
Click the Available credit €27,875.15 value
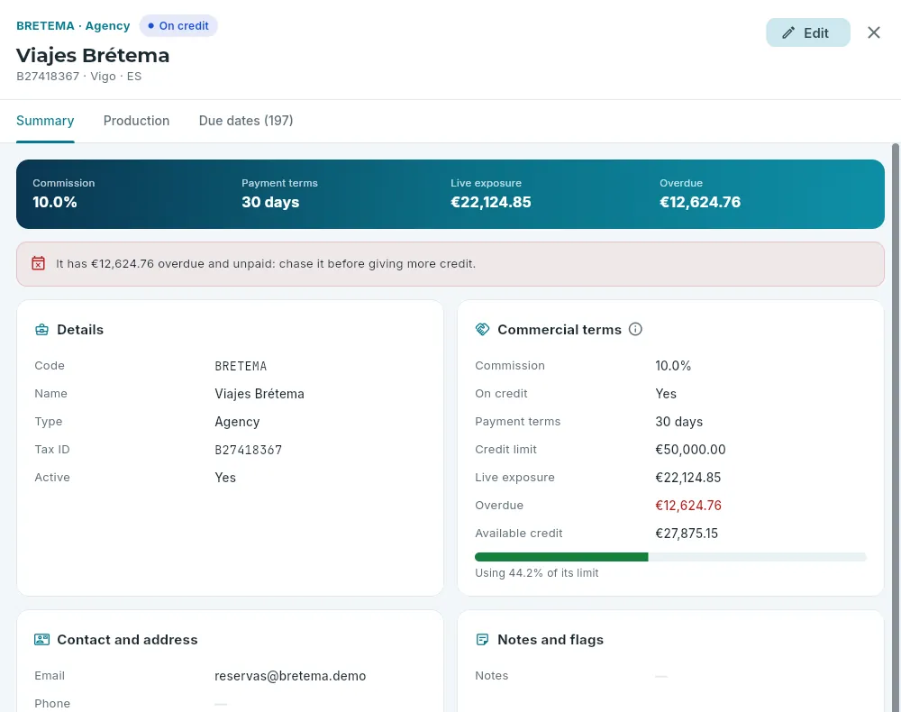coord(687,534)
